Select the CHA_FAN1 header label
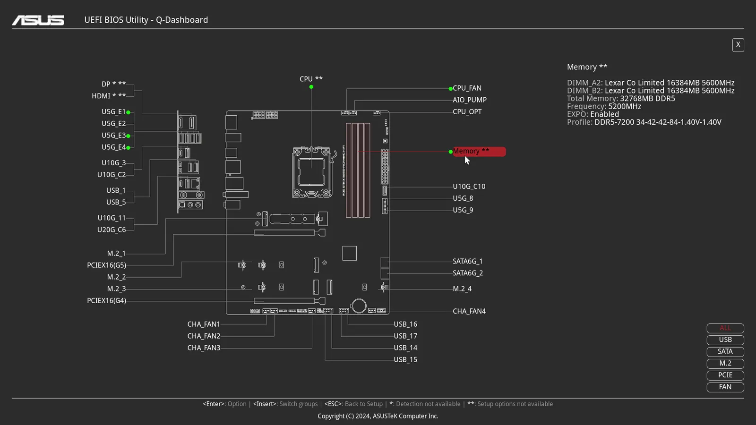756x425 pixels. tap(204, 324)
